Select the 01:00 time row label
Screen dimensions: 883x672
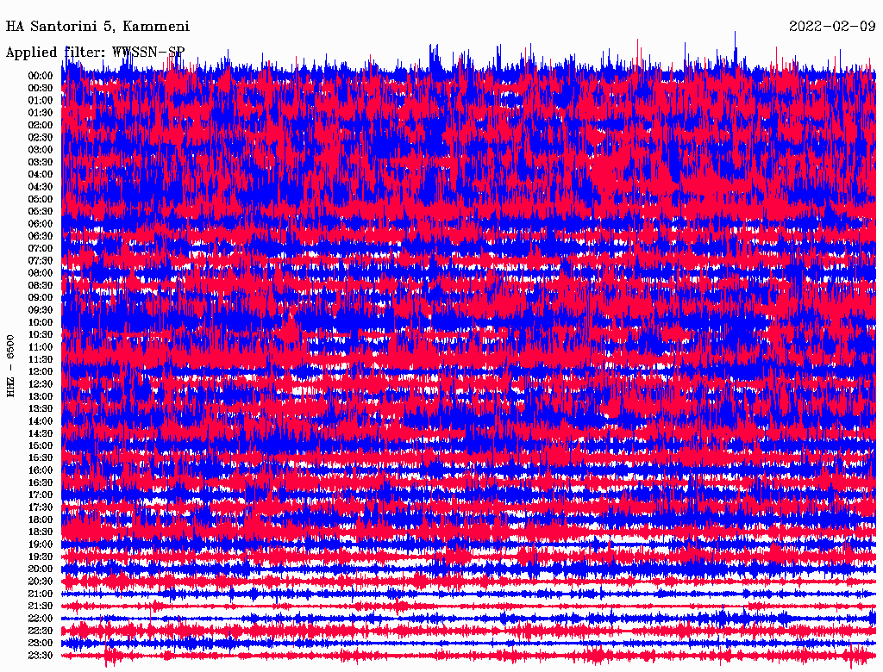[x=41, y=100]
